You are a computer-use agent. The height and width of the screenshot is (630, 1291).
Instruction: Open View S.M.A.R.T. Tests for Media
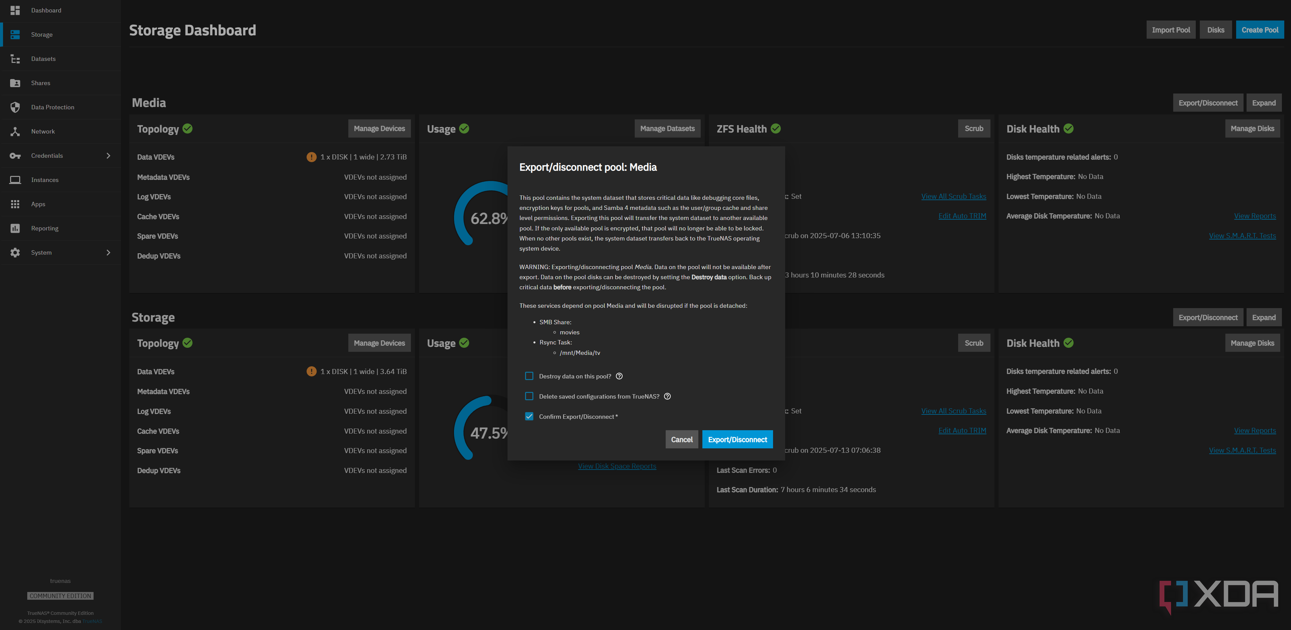coord(1242,236)
